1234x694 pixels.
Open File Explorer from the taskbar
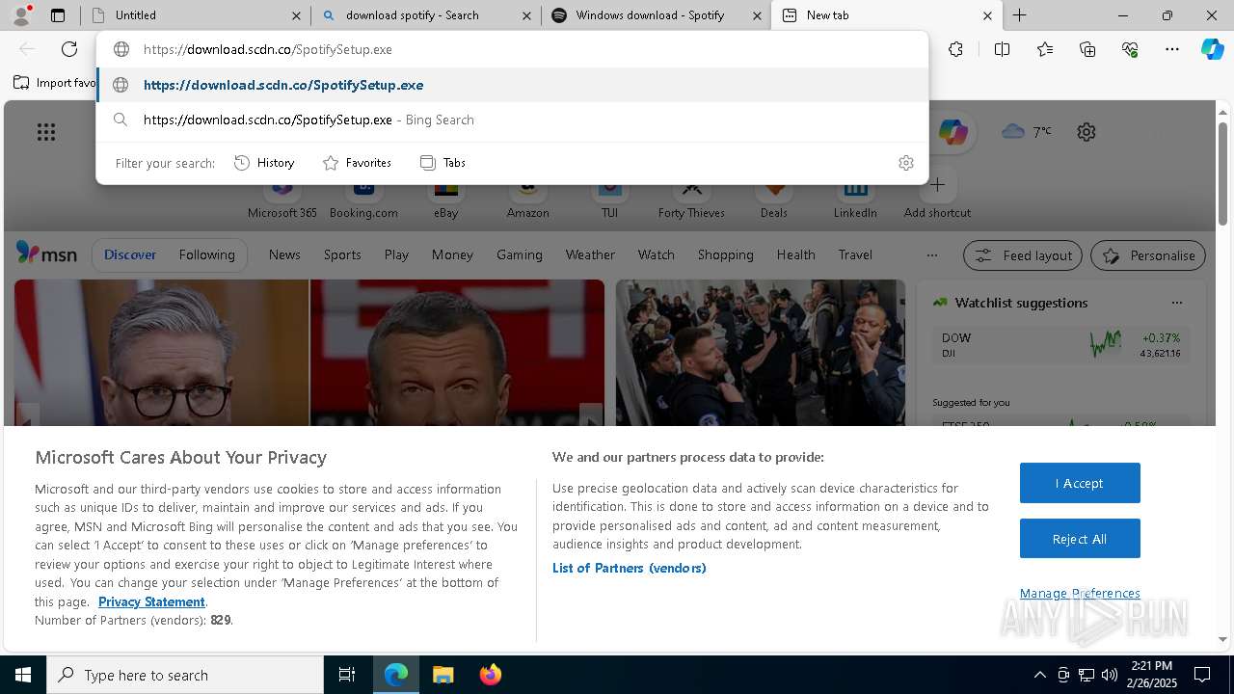pyautogui.click(x=443, y=675)
